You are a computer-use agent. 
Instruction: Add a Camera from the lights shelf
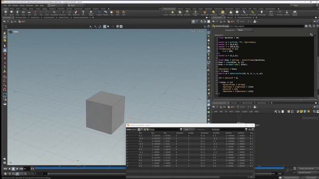coord(166,13)
